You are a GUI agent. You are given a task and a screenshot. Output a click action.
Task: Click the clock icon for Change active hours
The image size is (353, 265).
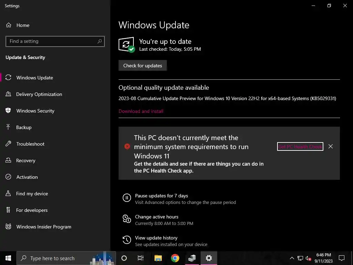pyautogui.click(x=127, y=219)
